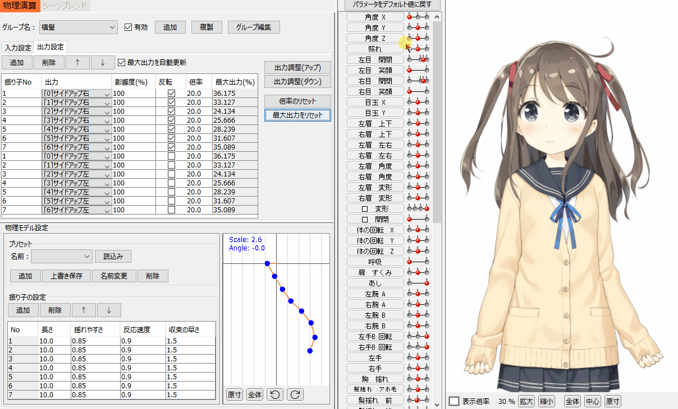Click up arrow in pendulum settings
The image size is (678, 409).
[x=84, y=310]
